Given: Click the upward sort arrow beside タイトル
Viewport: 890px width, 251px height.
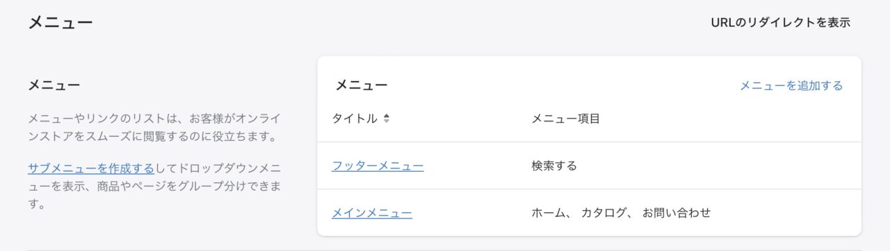Looking at the screenshot, I should click(x=387, y=116).
